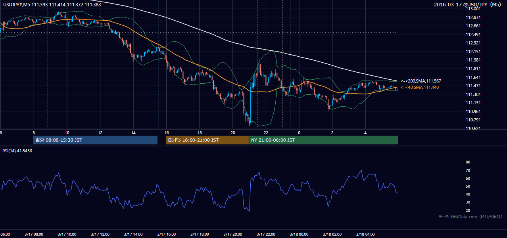Click hour marker 12 below price chart
The width and height of the screenshot is (507, 238).
100,133
